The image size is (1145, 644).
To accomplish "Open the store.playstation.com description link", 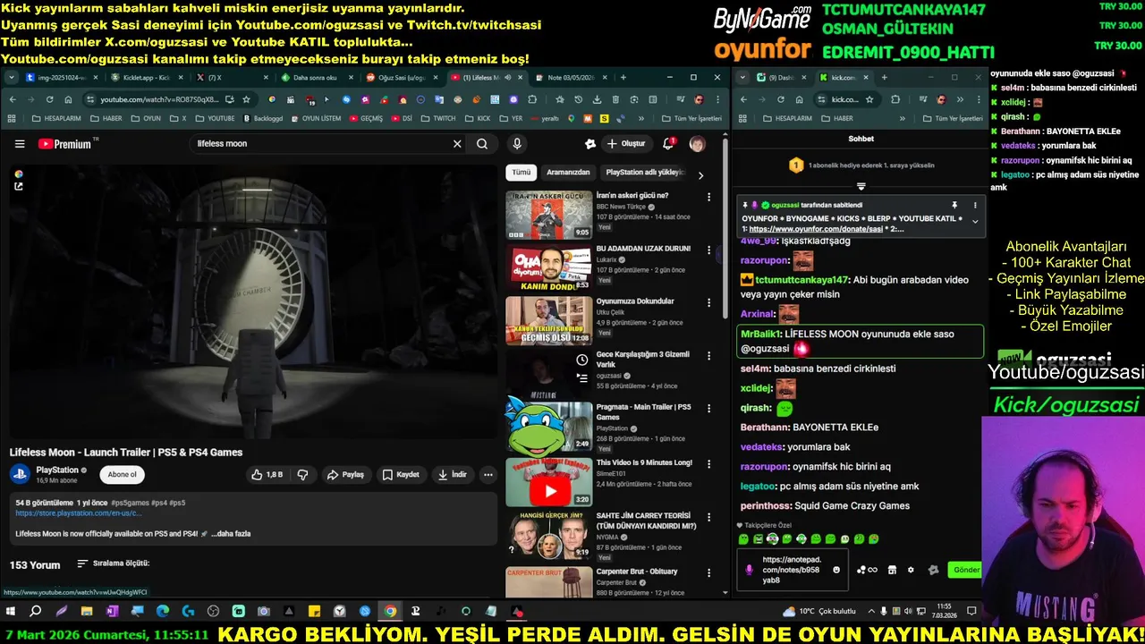I will [79, 513].
